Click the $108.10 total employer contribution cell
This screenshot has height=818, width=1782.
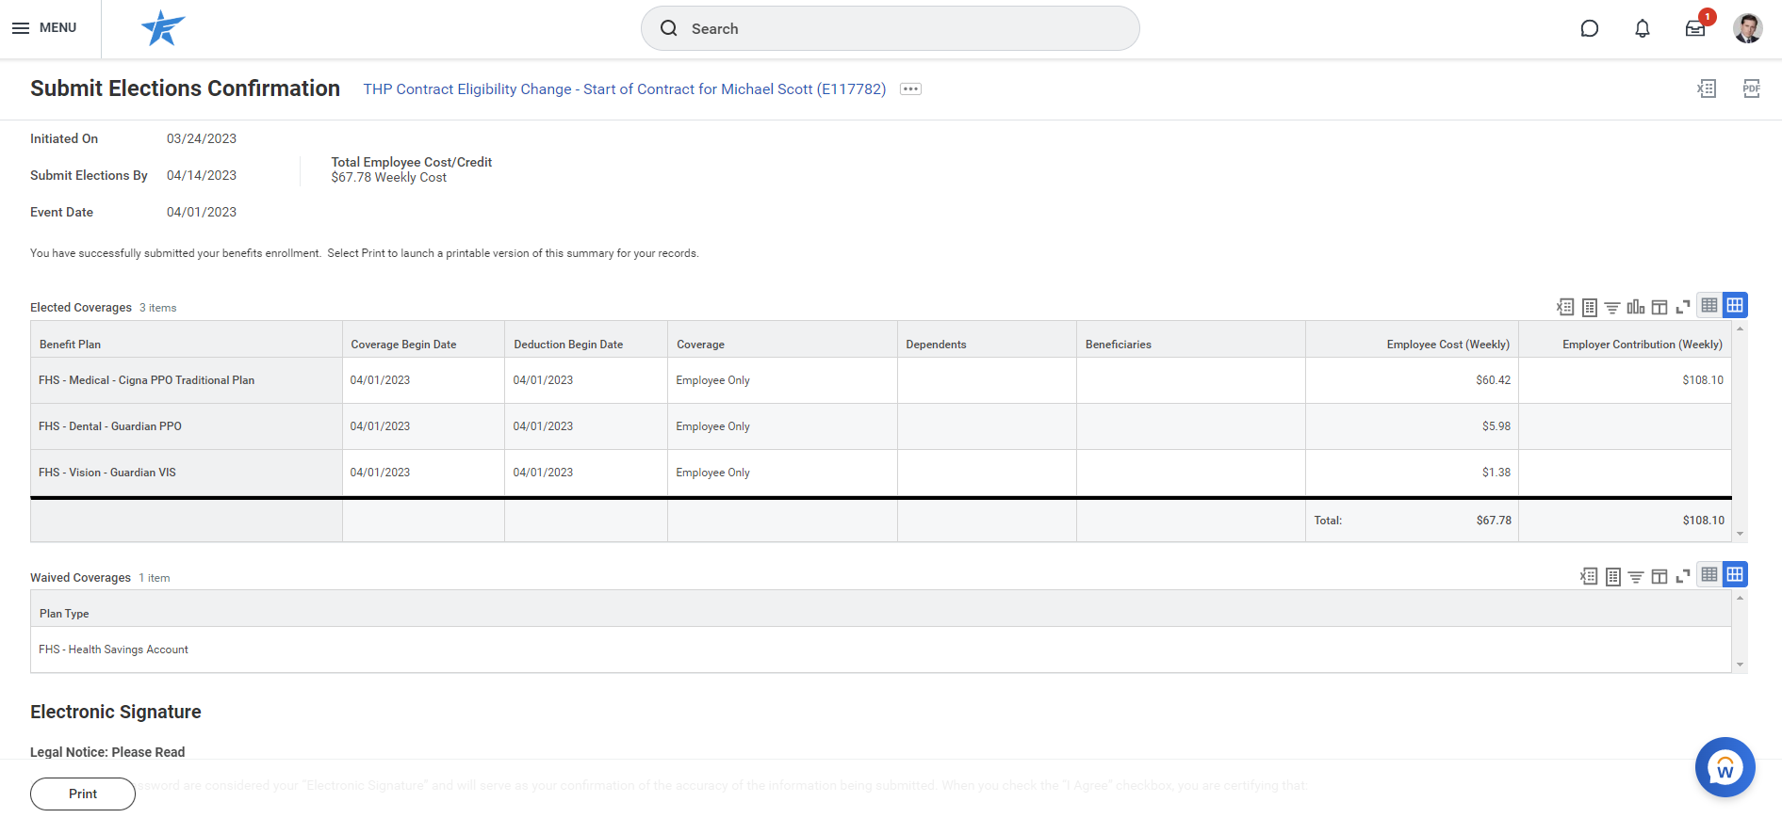[x=1625, y=521]
